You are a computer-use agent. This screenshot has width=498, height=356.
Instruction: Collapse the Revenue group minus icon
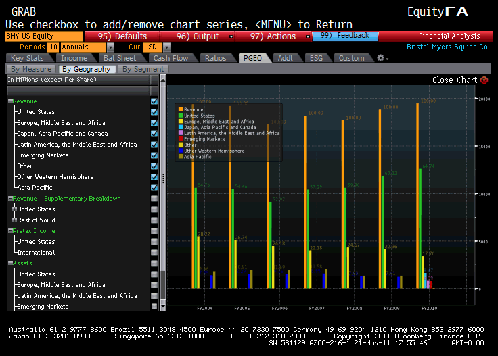click(x=11, y=101)
